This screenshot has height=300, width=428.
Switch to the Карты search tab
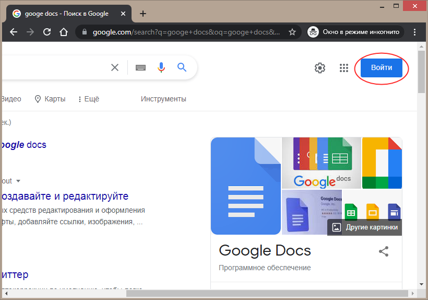[50, 99]
